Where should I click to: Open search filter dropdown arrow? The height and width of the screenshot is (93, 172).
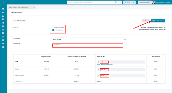120,2
